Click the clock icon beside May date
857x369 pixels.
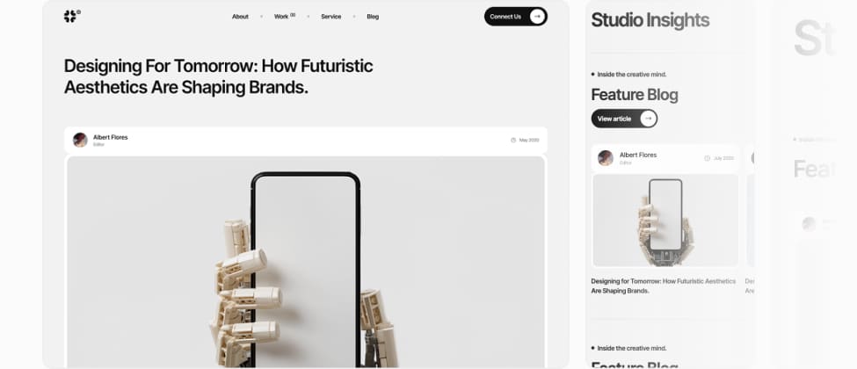point(513,140)
